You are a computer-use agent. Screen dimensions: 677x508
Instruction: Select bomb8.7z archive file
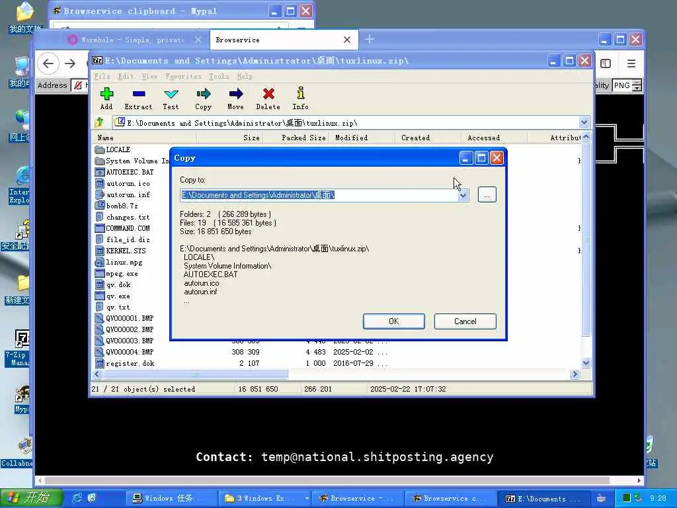coord(116,206)
